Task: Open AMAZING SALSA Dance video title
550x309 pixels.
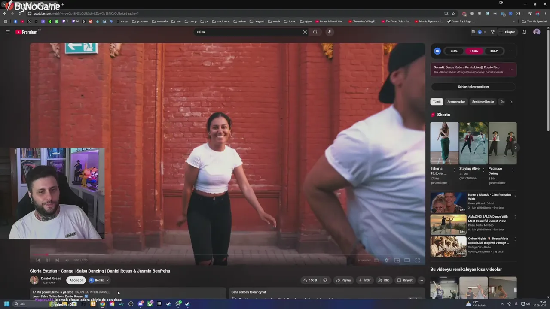Action: click(x=488, y=218)
